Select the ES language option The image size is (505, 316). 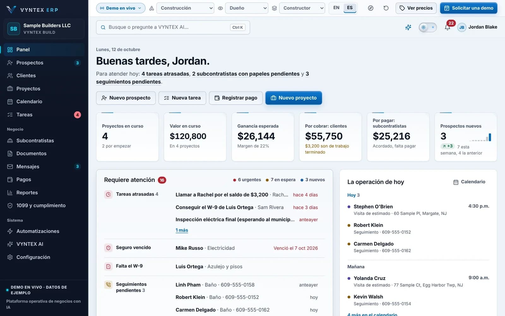350,8
